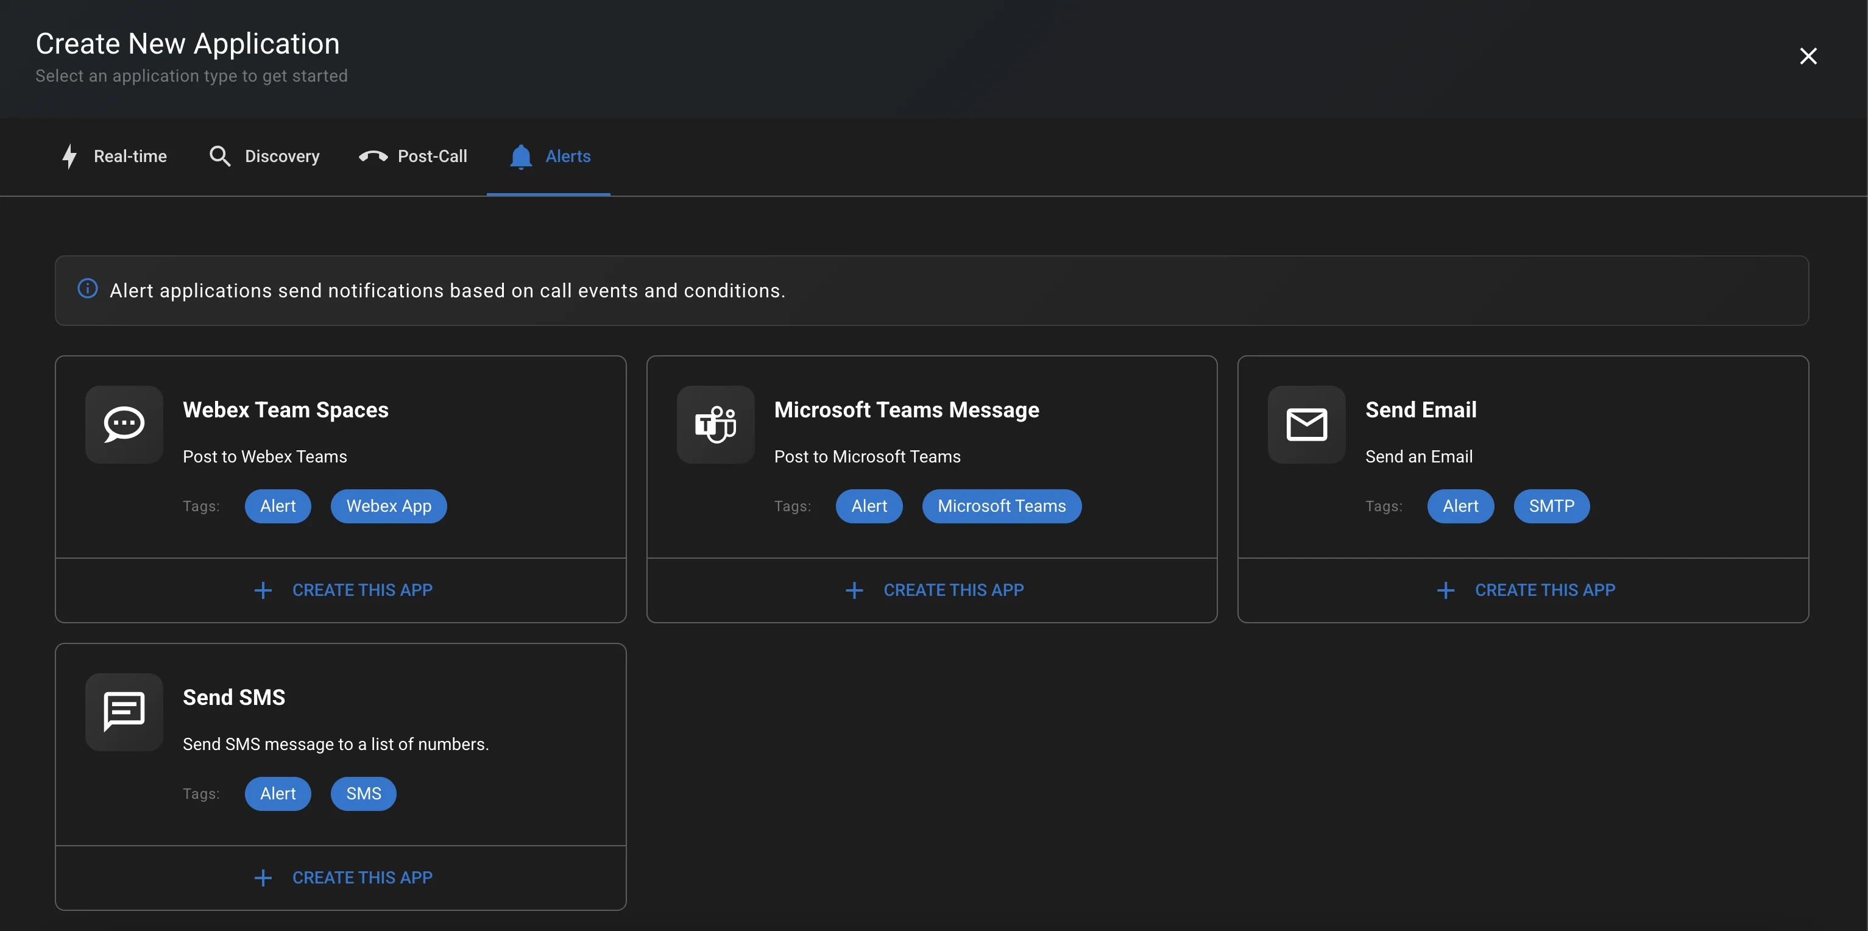The height and width of the screenshot is (931, 1868).
Task: Click Alert tag on Send SMS card
Action: (278, 794)
